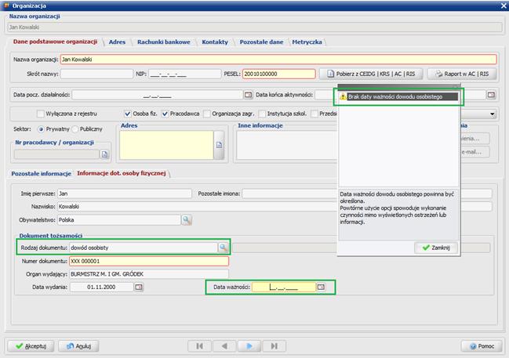Click Pozostałe imiona field
Screen dimensions: 509x358
(x=290, y=193)
